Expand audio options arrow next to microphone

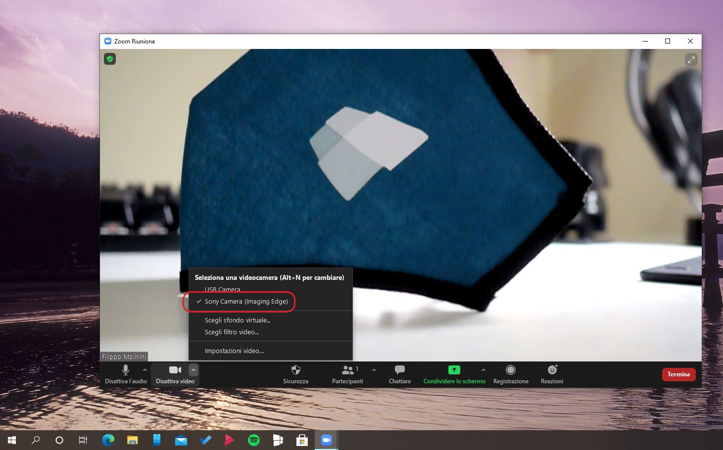pyautogui.click(x=145, y=370)
